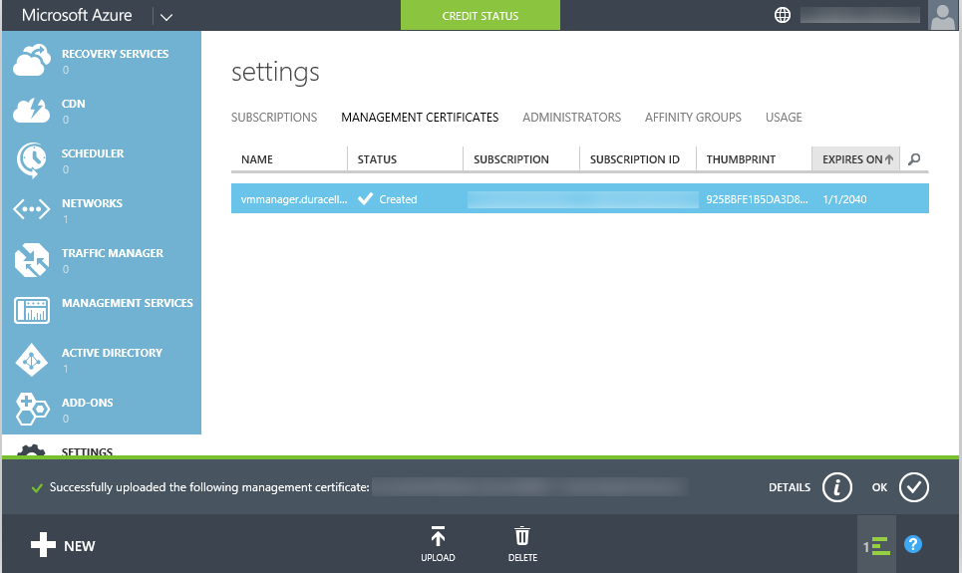Screen dimensions: 962x573
Task: Open the Usage tab
Action: point(784,118)
